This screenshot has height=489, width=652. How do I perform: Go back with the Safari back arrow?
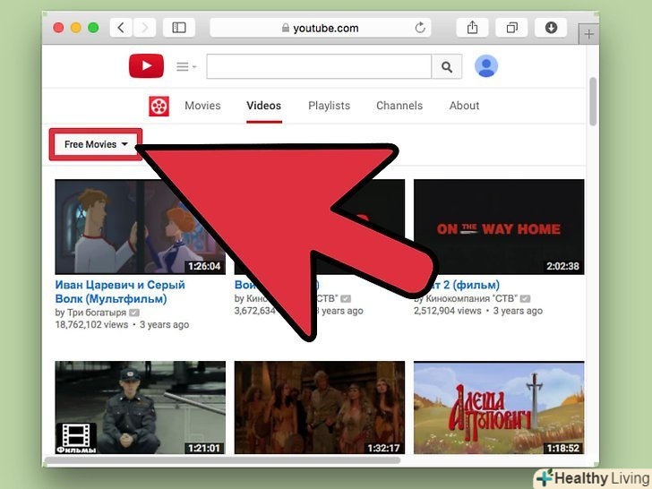pyautogui.click(x=121, y=28)
